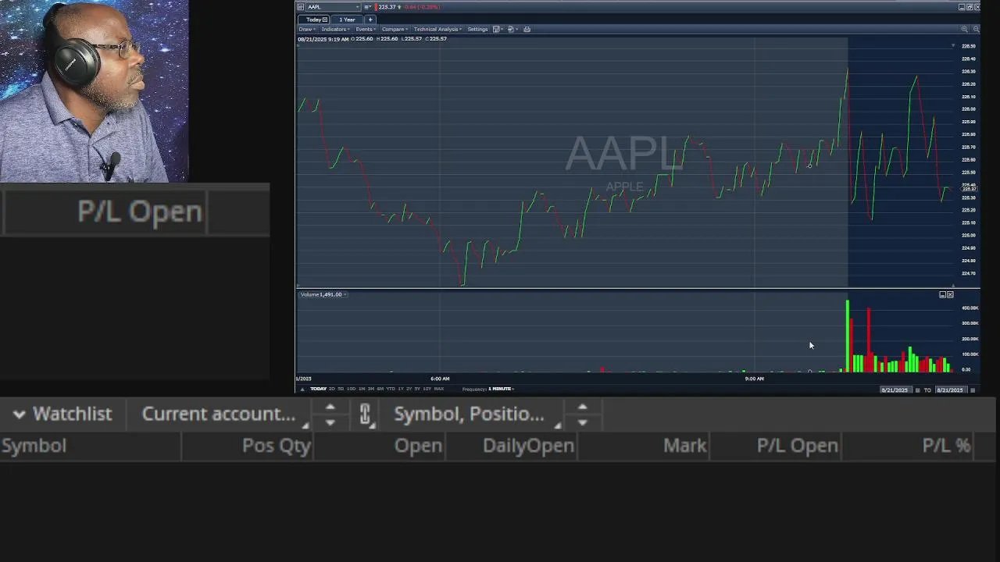Open the Events menu
This screenshot has height=562, width=1000.
[366, 30]
